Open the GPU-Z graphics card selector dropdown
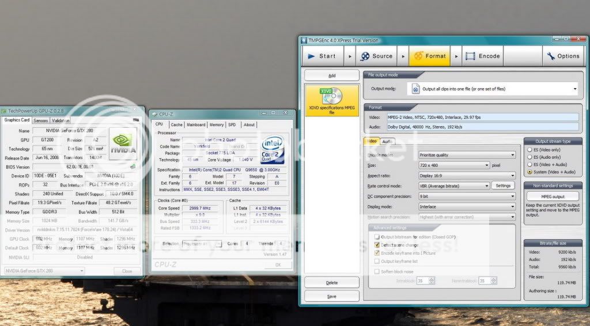590x326 pixels. pos(44,271)
